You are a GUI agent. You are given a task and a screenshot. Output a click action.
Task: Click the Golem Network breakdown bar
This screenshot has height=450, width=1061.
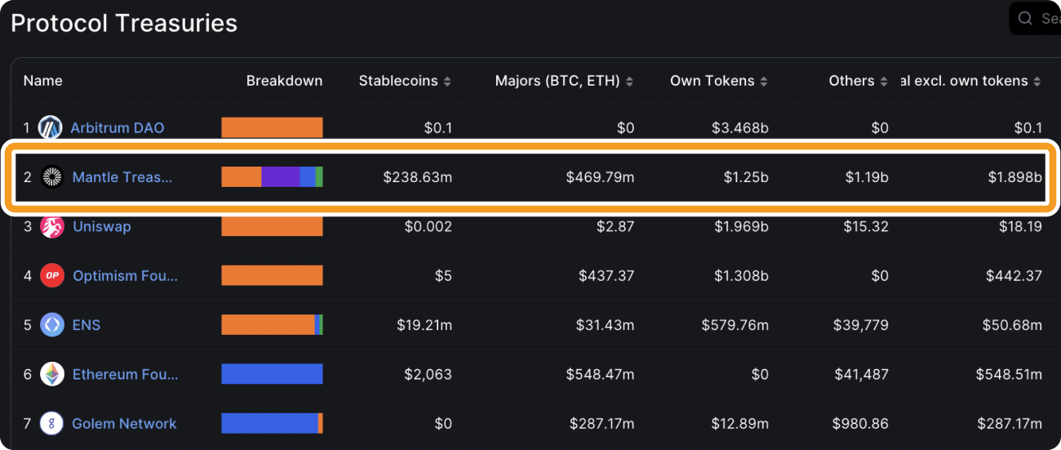click(x=272, y=424)
